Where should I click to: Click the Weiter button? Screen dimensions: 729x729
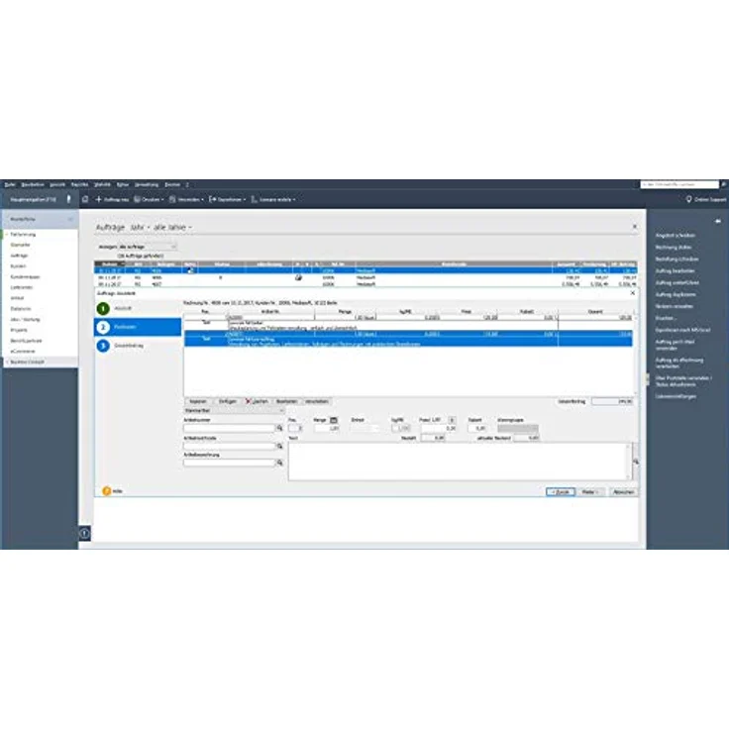[588, 491]
